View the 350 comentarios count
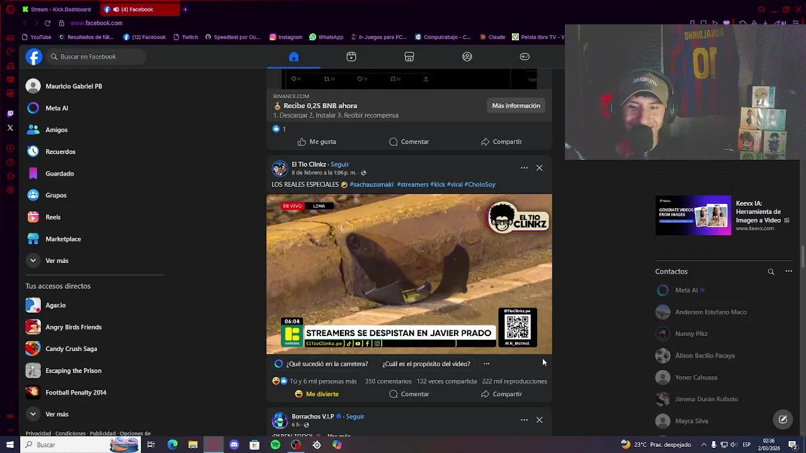Image resolution: width=806 pixels, height=453 pixels. 388,381
